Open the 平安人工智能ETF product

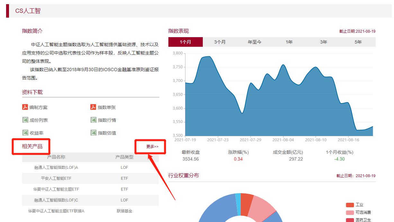click(56, 178)
